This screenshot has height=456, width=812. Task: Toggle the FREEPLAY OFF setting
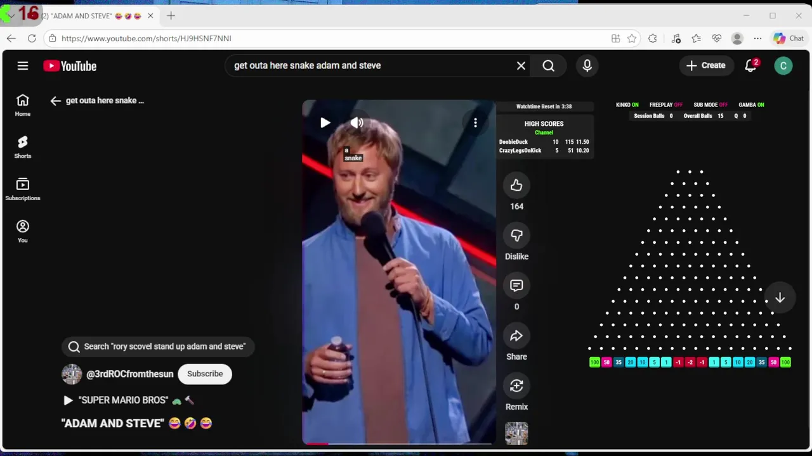point(666,105)
